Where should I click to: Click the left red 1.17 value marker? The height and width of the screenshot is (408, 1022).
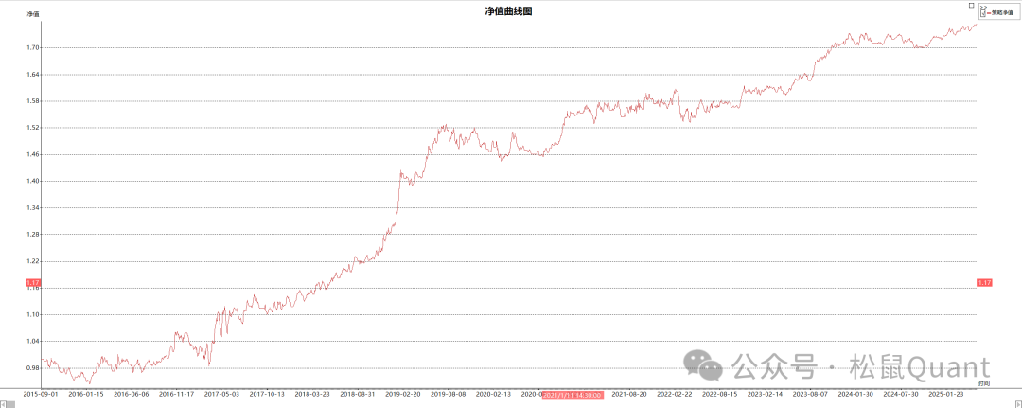33,282
